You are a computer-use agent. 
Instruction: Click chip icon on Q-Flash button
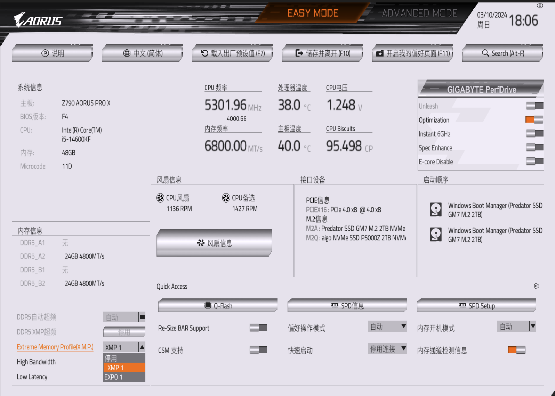click(208, 305)
